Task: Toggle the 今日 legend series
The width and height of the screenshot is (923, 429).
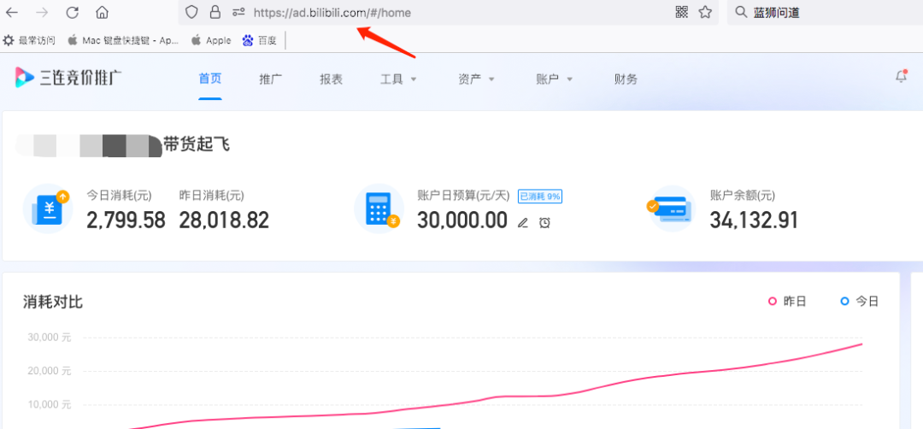Action: tap(860, 302)
